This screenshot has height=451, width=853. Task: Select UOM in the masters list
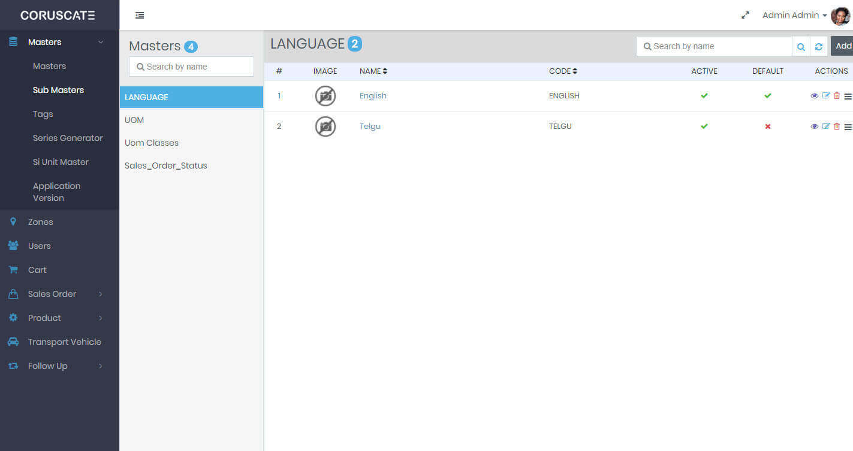coord(134,120)
